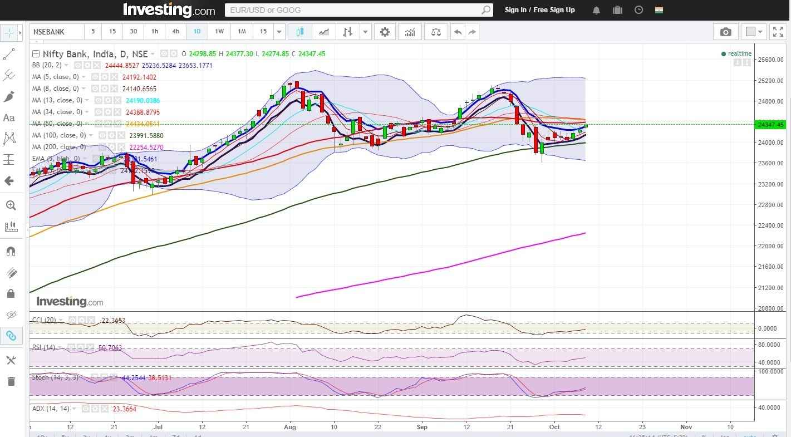Select bar chart style
The height and width of the screenshot is (437, 791).
coord(348,32)
